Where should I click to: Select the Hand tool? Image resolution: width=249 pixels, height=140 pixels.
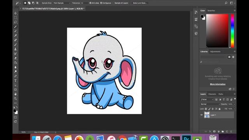pyautogui.click(x=16, y=94)
